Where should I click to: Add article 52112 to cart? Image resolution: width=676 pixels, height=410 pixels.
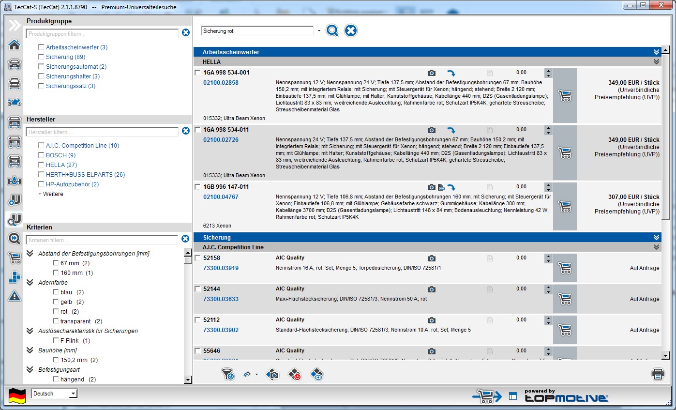[565, 330]
